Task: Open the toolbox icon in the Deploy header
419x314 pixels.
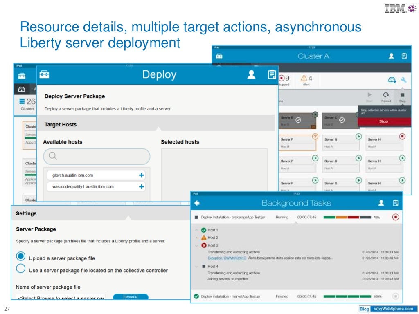Action: [x=44, y=74]
